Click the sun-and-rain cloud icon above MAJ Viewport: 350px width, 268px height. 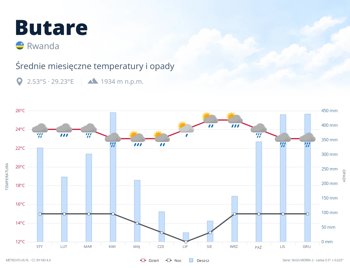[137, 139]
